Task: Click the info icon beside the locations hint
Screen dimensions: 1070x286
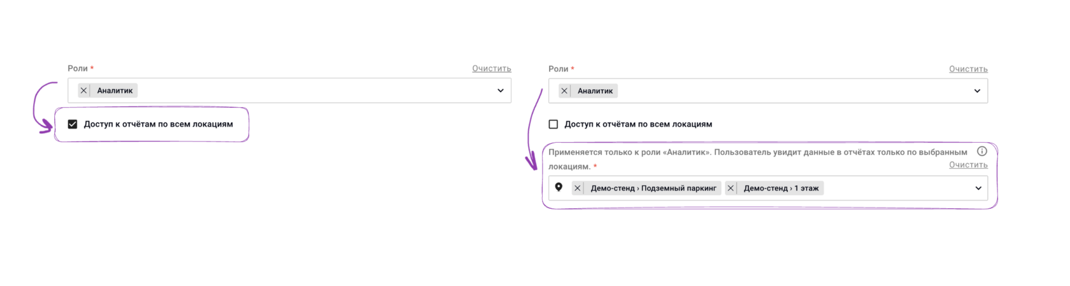Action: click(x=982, y=151)
